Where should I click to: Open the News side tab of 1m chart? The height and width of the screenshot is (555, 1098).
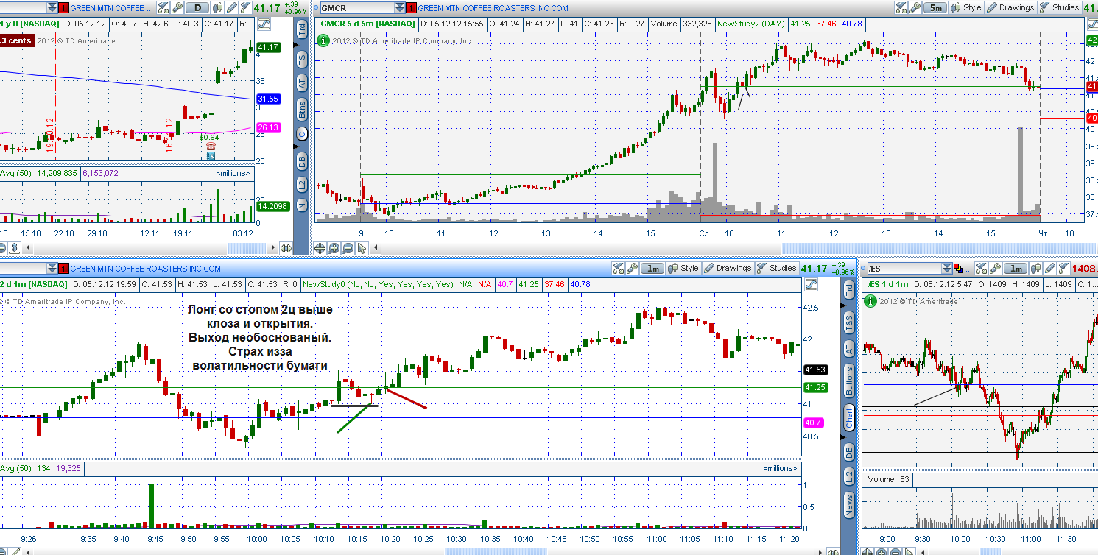coord(849,506)
